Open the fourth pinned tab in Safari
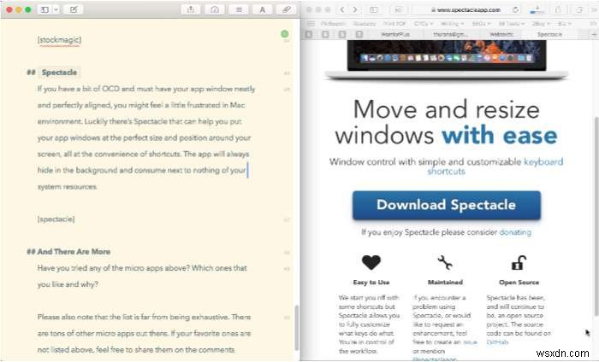This screenshot has width=599, height=362. (x=359, y=34)
